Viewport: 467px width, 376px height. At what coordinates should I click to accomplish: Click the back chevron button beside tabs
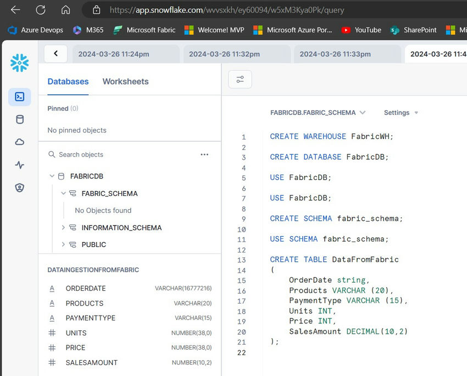[x=55, y=54]
